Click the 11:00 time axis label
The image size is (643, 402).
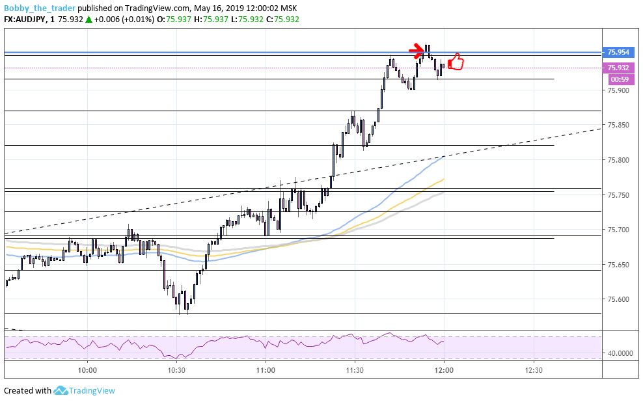tap(266, 370)
